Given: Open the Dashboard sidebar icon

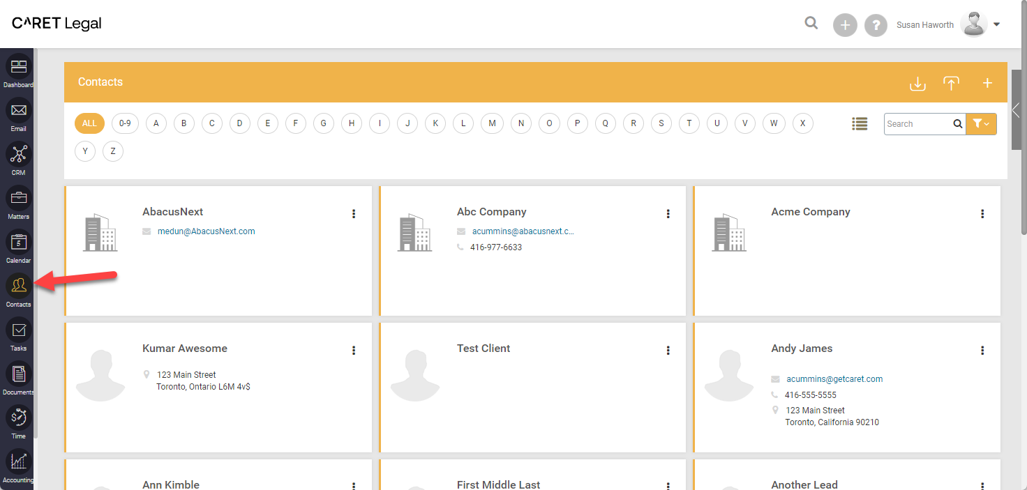Looking at the screenshot, I should [x=19, y=67].
